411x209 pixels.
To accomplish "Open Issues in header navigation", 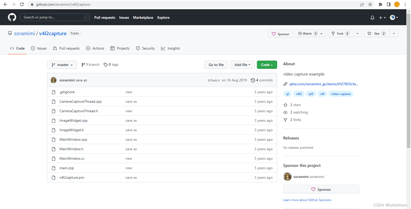I will 124,17.
